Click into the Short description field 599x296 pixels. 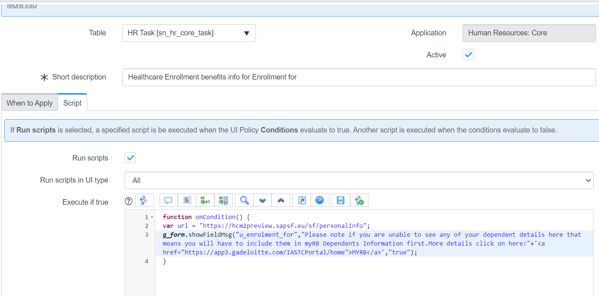pyautogui.click(x=359, y=77)
